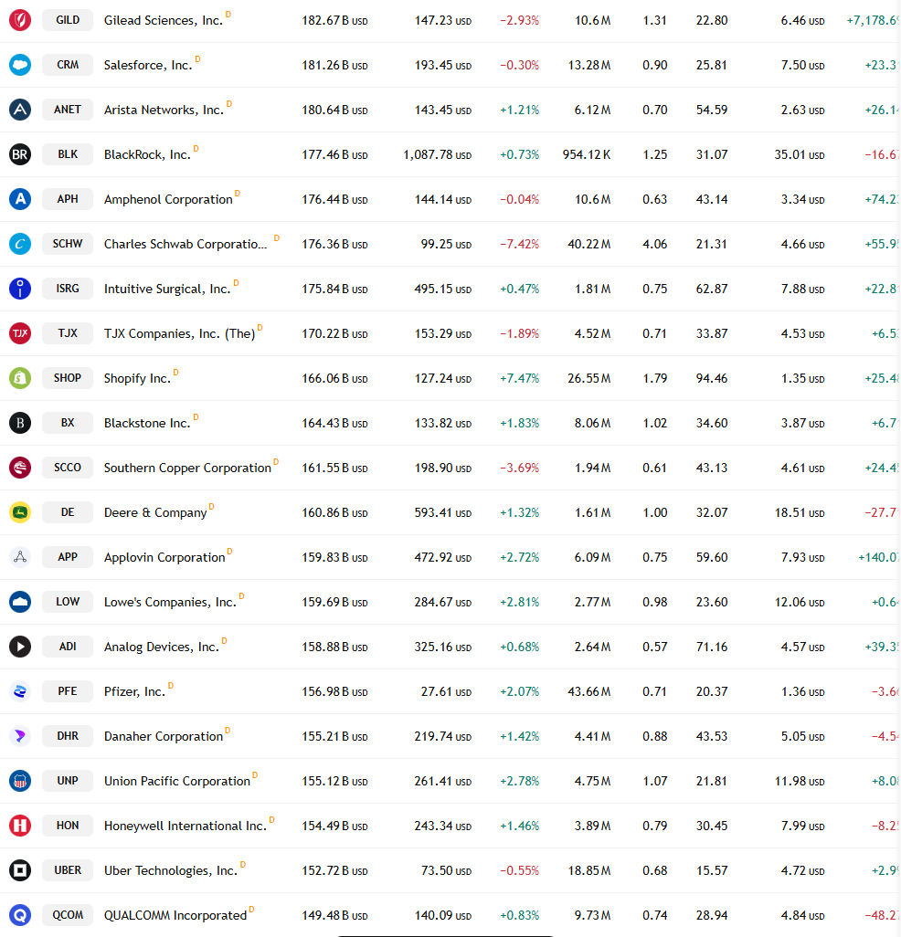Open the BX ticker badge
This screenshot has height=937, width=901.
coord(68,423)
